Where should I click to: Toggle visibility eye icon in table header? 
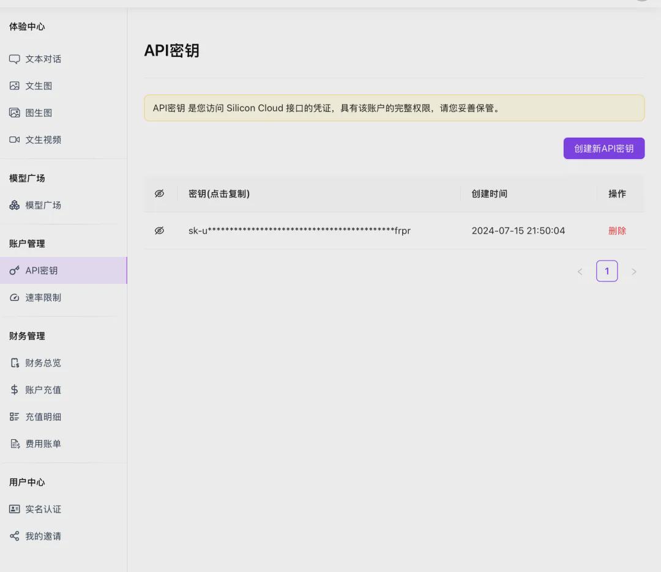159,194
